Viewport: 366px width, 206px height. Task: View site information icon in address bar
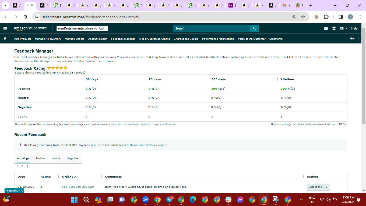pos(37,17)
